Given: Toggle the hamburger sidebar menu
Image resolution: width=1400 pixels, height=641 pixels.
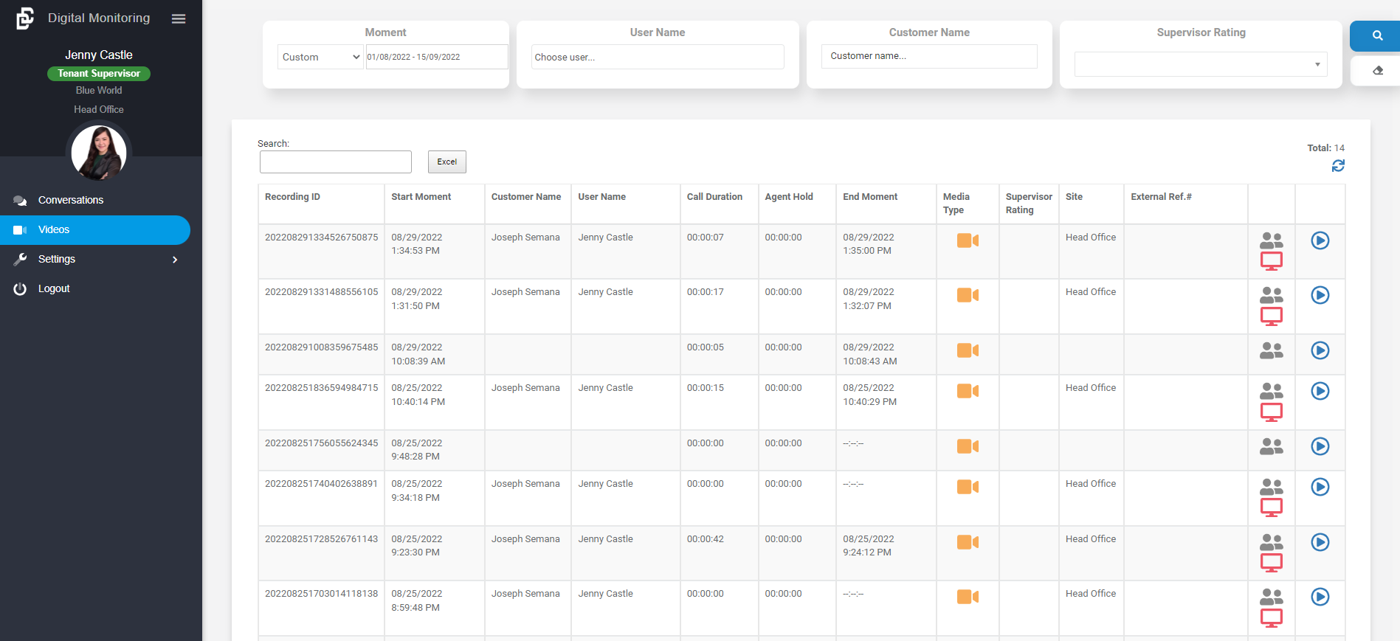Looking at the screenshot, I should [179, 18].
